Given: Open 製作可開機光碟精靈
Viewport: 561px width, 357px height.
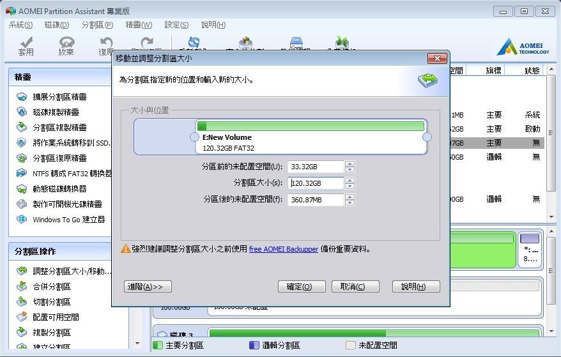Looking at the screenshot, I should (67, 204).
